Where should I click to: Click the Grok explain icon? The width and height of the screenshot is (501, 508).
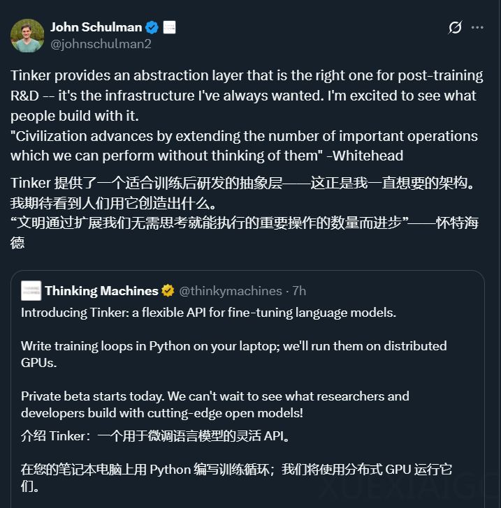coord(455,28)
